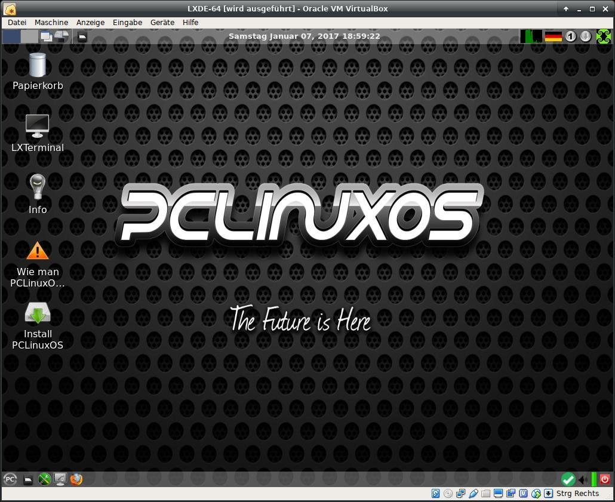Open the Anzeige menu
This screenshot has width=615, height=502.
click(91, 22)
